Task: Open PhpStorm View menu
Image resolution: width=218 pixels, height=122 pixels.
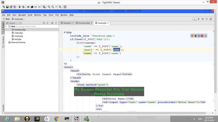Action: [x=14, y=15]
